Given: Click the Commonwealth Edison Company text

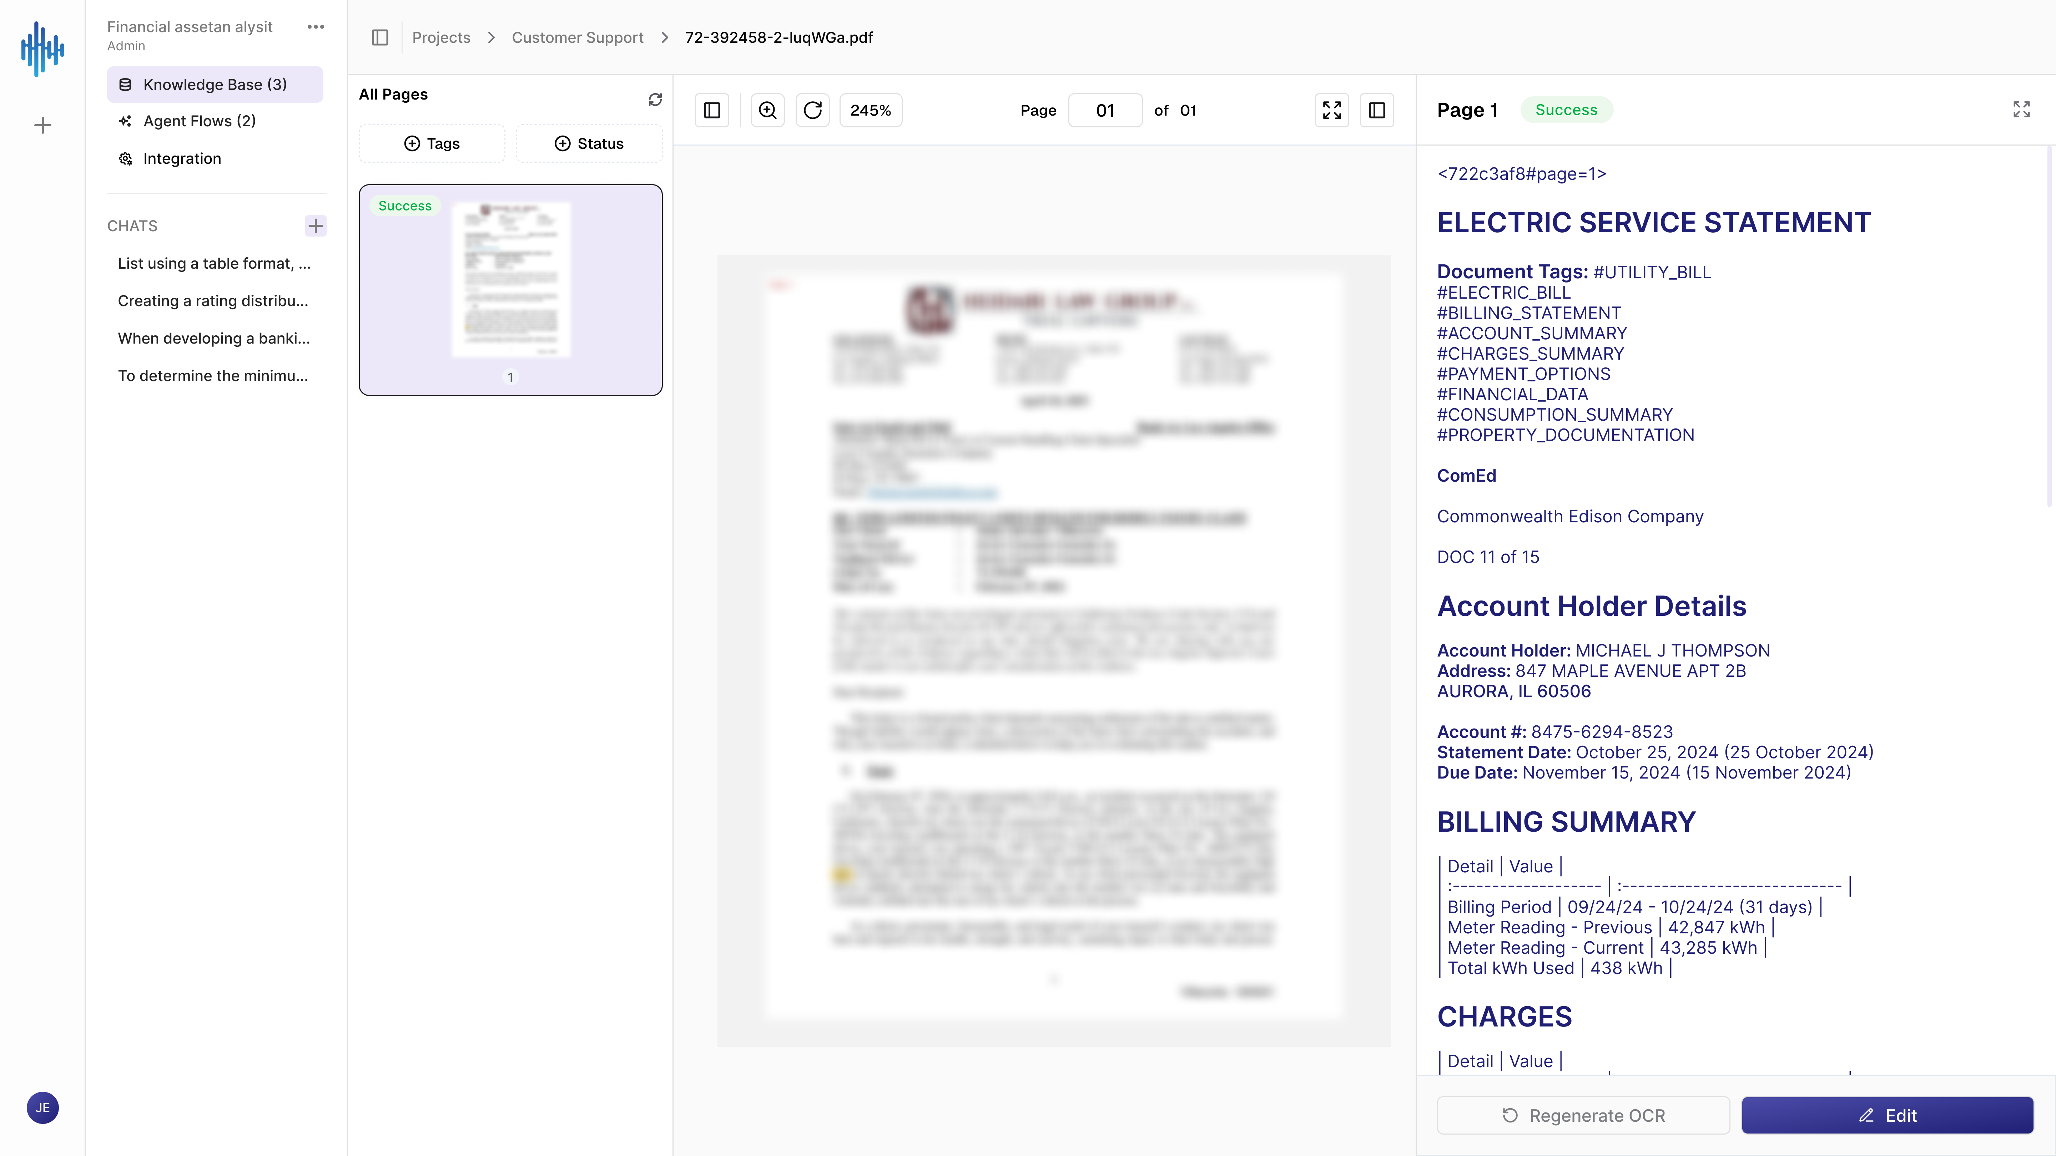Looking at the screenshot, I should click(x=1570, y=516).
